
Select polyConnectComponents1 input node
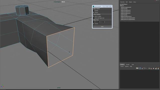pyautogui.click(x=128, y=19)
